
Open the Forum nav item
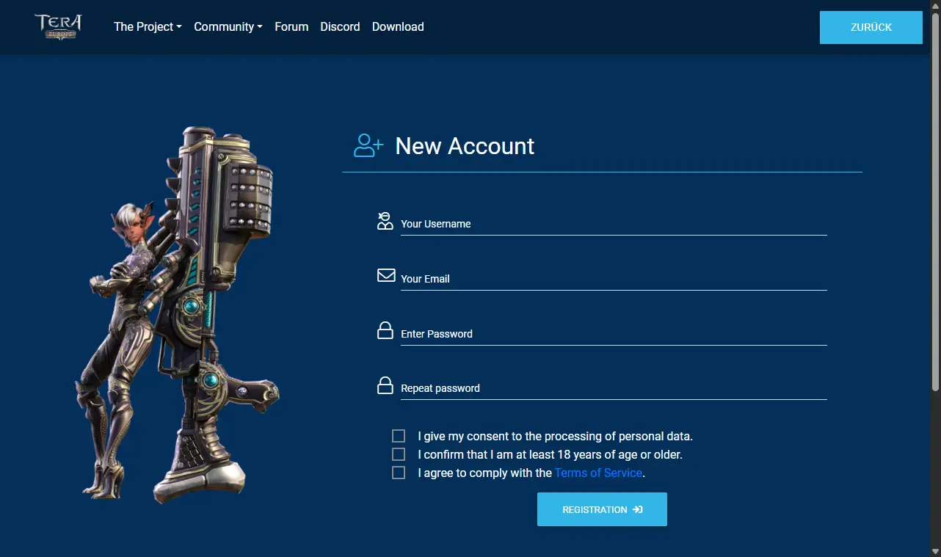click(x=291, y=26)
